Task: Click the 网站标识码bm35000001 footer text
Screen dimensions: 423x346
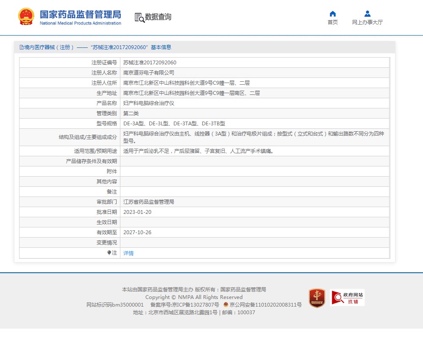Action: [x=115, y=305]
